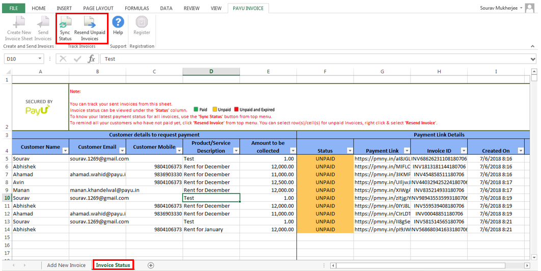The image size is (541, 271).
Task: Expand the formula bar chevron
Action: 533,60
